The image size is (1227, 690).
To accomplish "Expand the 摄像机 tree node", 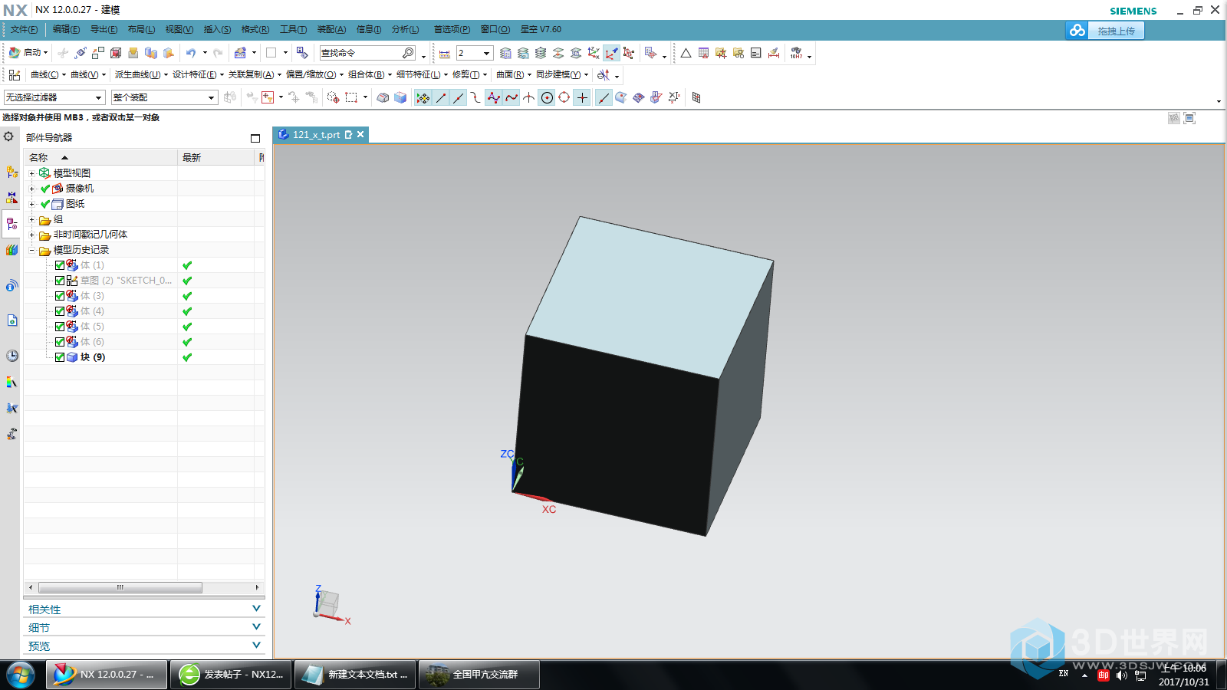I will point(31,189).
